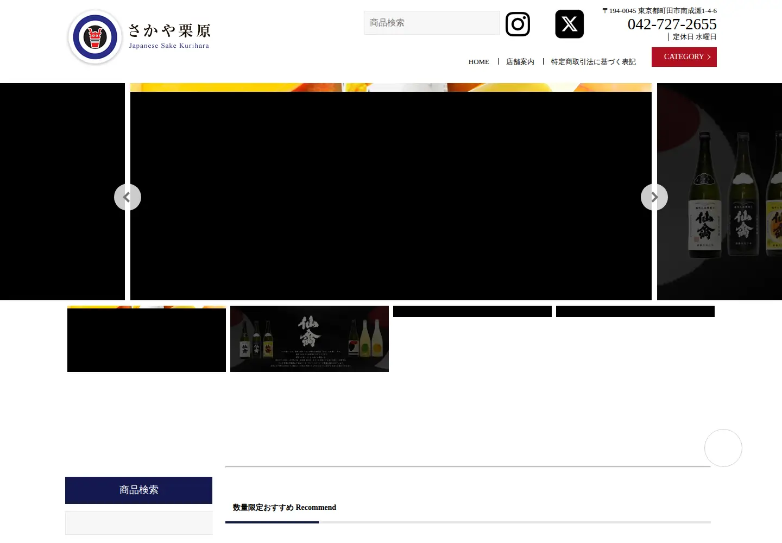Open the 特定商取引法に基づく表記 page

pyautogui.click(x=594, y=62)
